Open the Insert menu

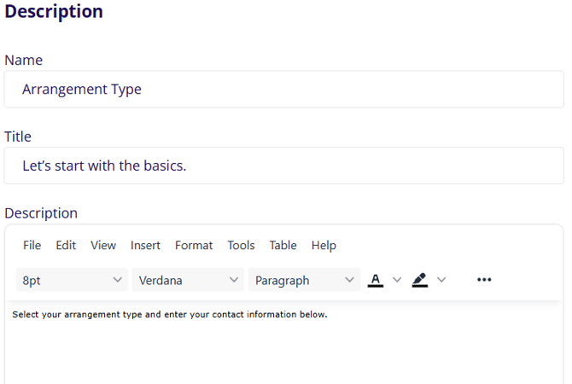(145, 245)
